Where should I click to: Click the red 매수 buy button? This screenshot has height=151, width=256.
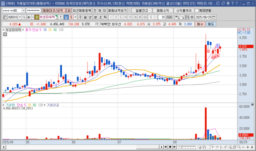[x=200, y=24]
